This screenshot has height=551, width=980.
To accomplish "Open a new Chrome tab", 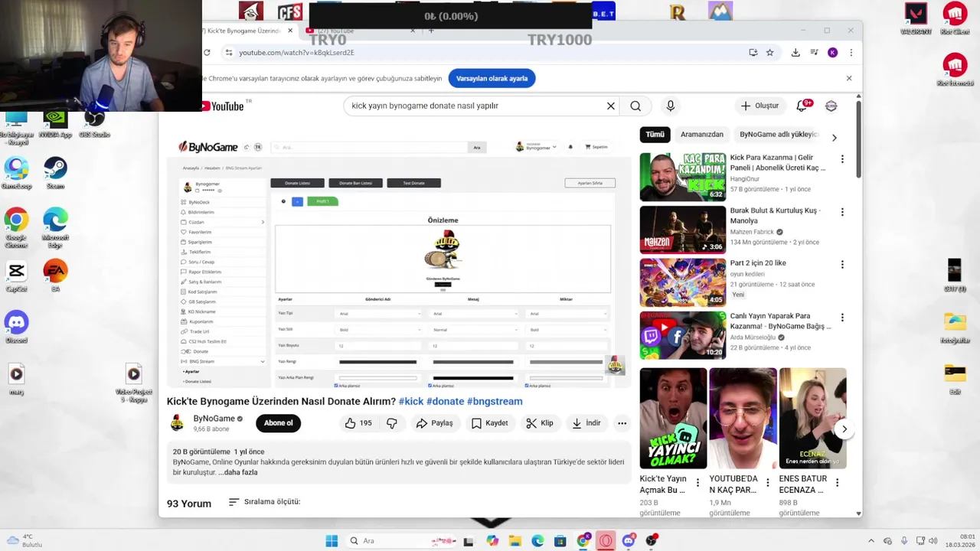I will pos(431,31).
